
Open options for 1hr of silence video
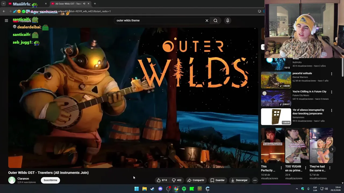[x=331, y=110]
